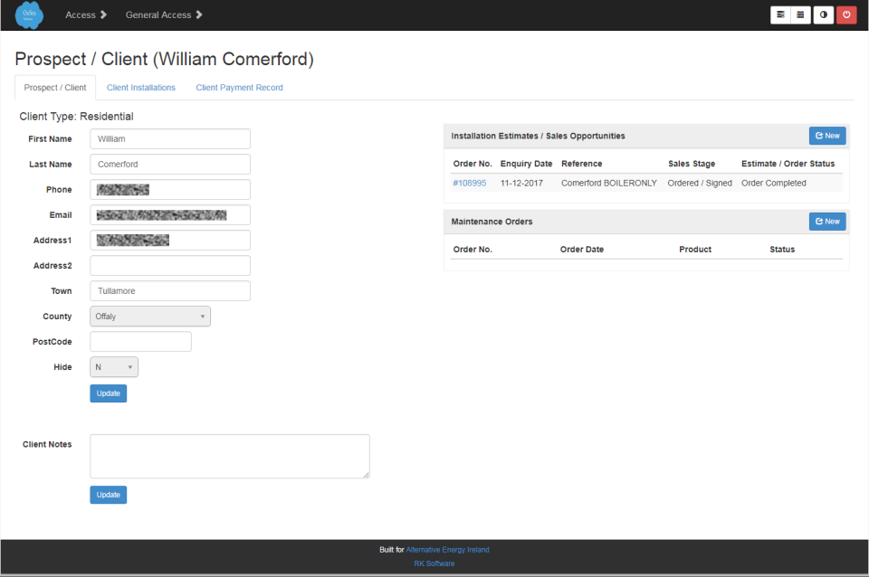This screenshot has height=577, width=869.
Task: Toggle the half-circle contrast theme button
Action: (823, 14)
